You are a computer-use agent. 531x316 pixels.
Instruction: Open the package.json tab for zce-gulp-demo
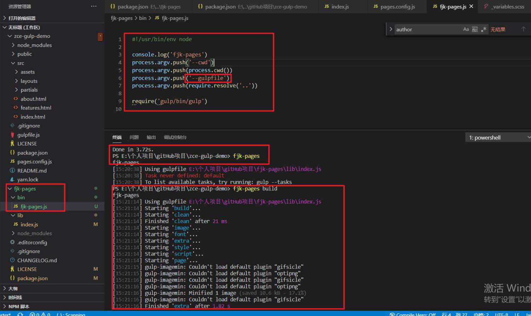[256, 6]
